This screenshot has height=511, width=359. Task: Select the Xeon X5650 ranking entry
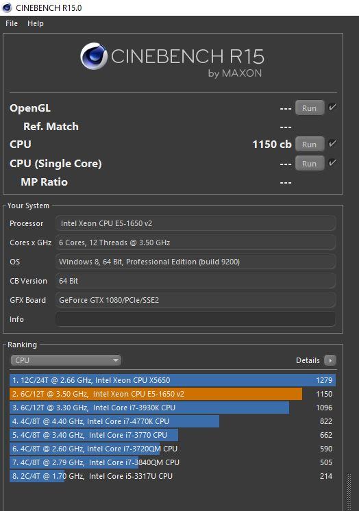[x=173, y=380]
